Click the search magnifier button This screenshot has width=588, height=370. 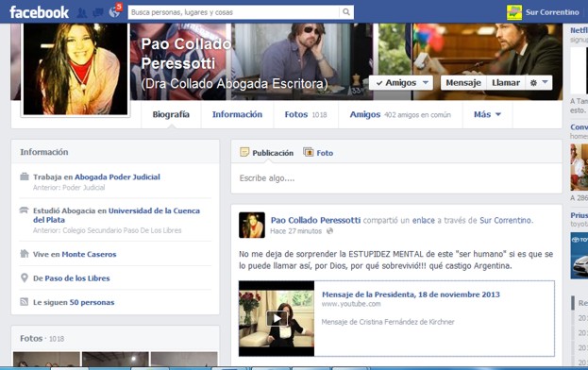point(346,12)
